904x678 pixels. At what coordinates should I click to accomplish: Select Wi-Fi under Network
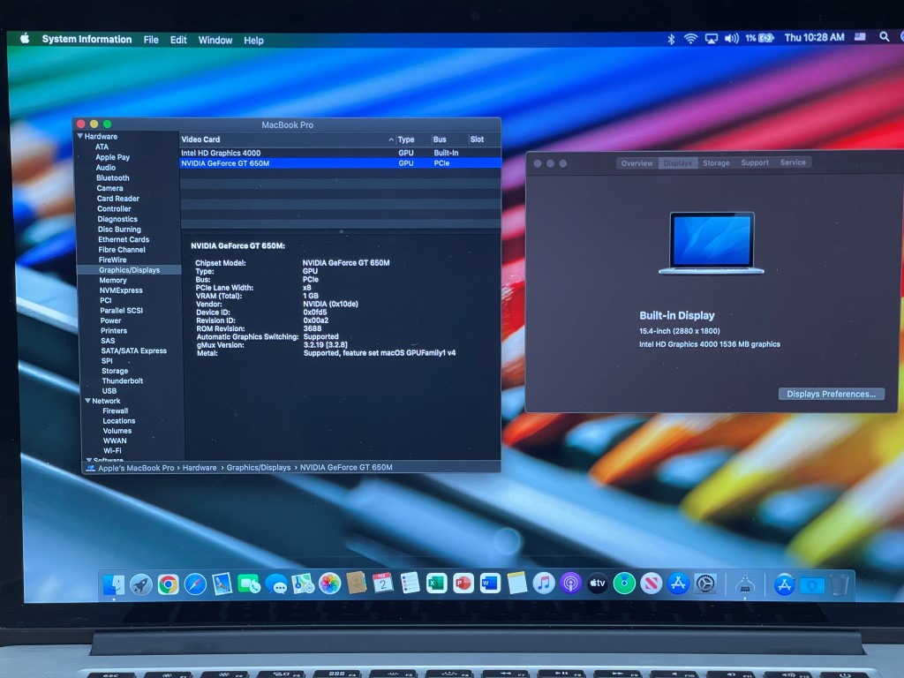tap(112, 451)
